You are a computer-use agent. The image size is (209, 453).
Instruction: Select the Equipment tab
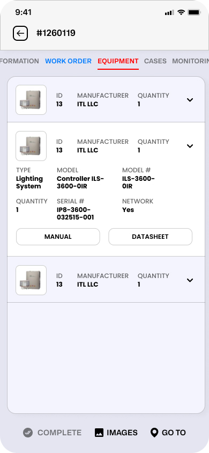pos(118,61)
